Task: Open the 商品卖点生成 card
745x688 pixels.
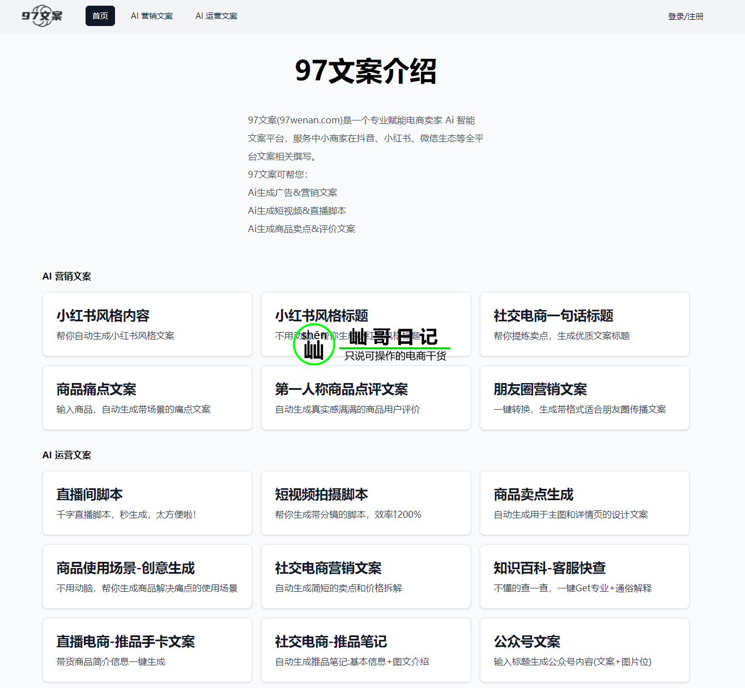Action: tap(585, 503)
